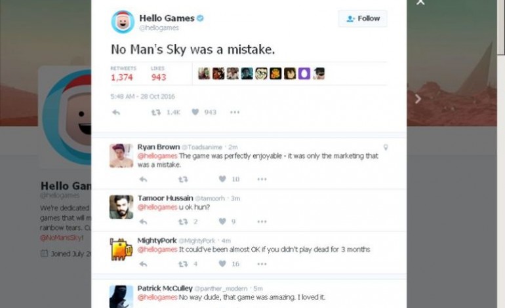The width and height of the screenshot is (505, 308).
Task: Retweet MightyPork's reply
Action: pyautogui.click(x=183, y=264)
